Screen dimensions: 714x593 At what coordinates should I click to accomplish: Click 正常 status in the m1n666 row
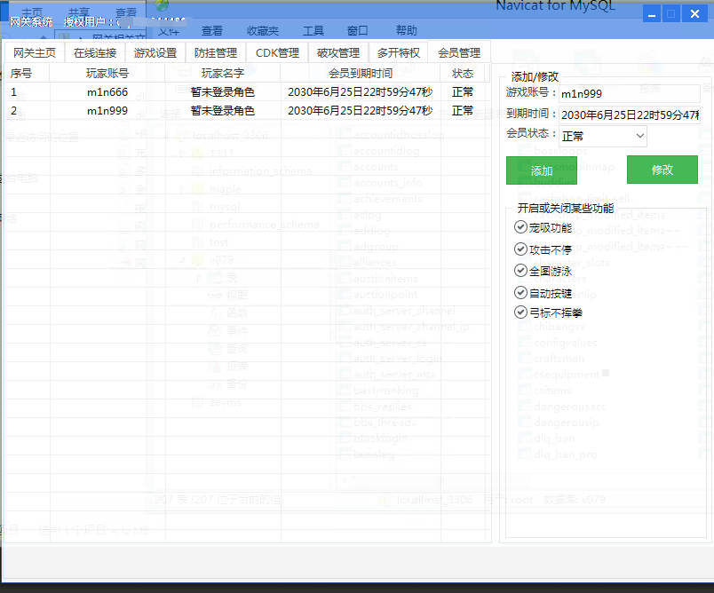point(463,92)
